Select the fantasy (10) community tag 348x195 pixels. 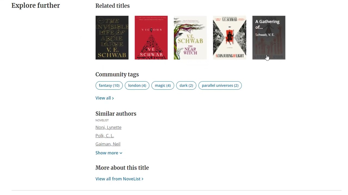click(109, 86)
